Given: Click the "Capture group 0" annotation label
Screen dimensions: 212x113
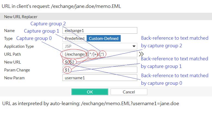Looking at the screenshot, I should (x=34, y=38).
